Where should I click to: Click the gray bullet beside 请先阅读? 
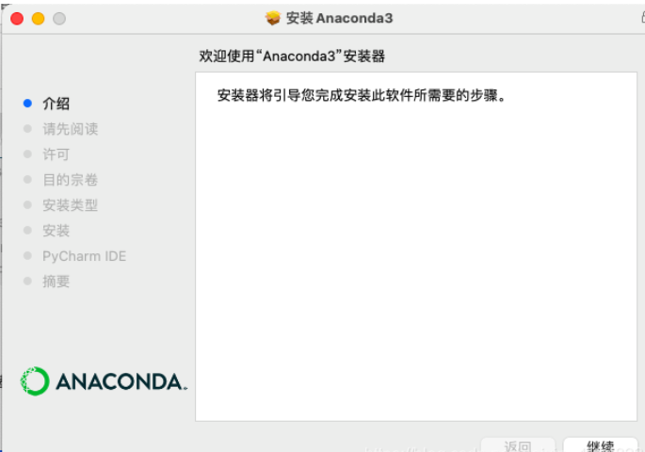coord(27,129)
